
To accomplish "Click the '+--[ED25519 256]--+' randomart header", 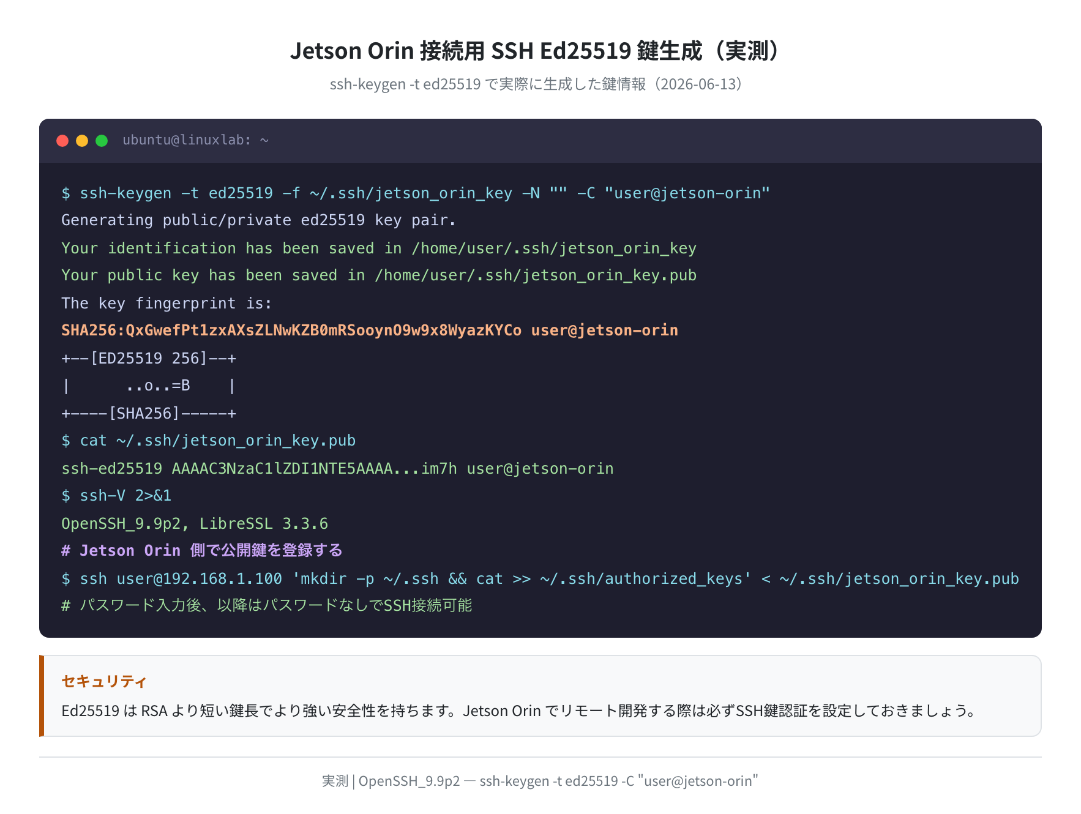I will tap(149, 359).
